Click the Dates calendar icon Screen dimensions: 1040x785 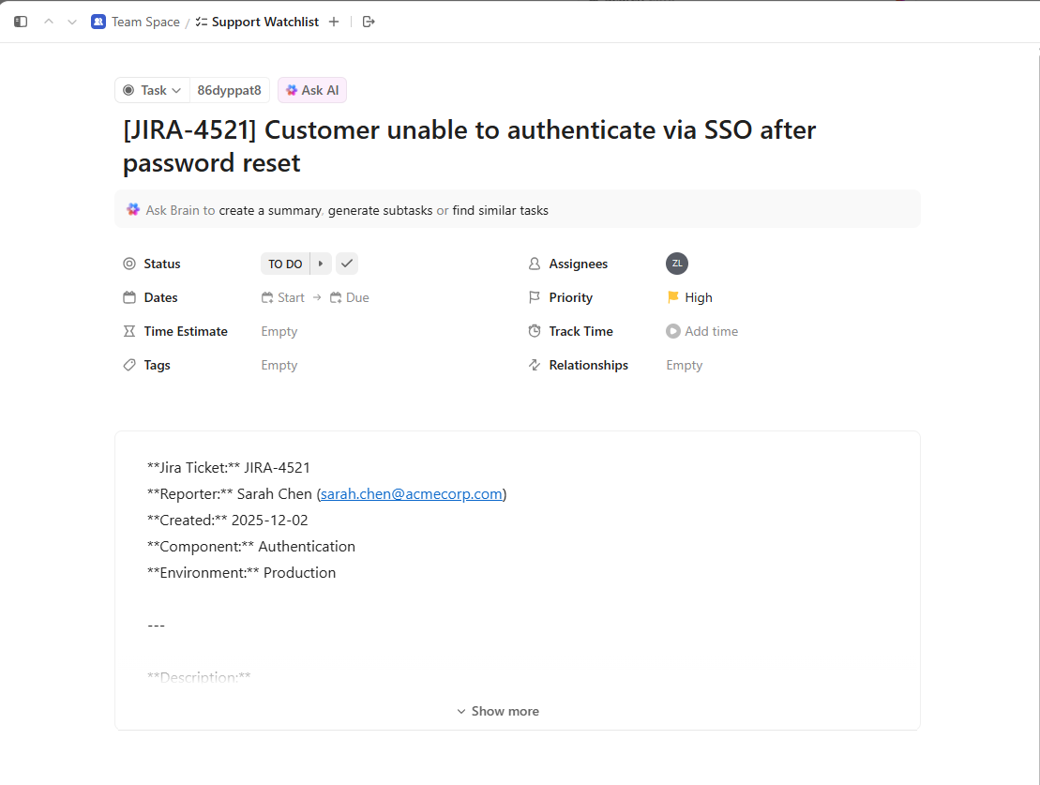point(129,297)
